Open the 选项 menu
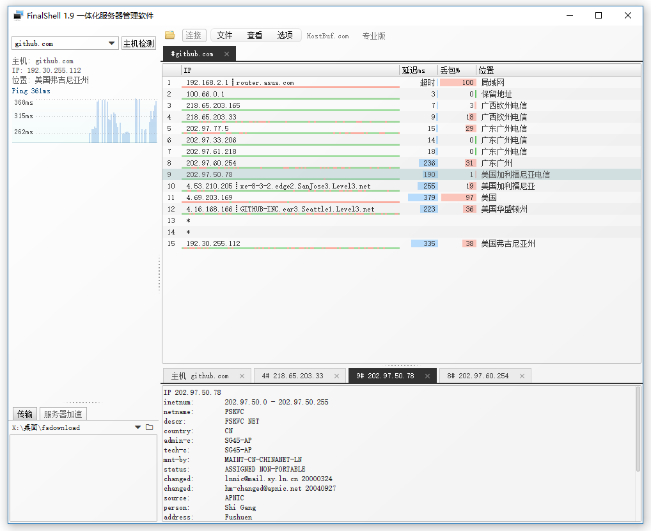 [285, 35]
